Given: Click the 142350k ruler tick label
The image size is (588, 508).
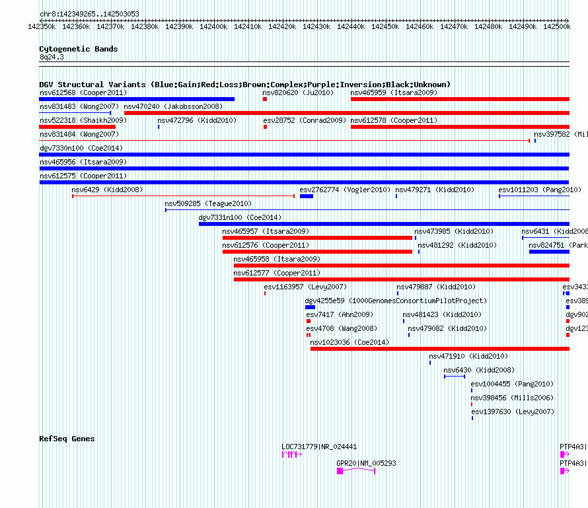Looking at the screenshot, I should pyautogui.click(x=42, y=26).
